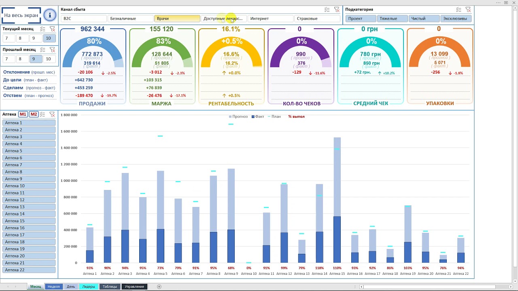This screenshot has height=291, width=518.
Task: Filter subcategory by Тяжелые
Action: 393,19
